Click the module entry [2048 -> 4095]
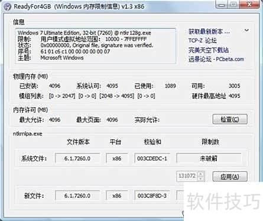 pyautogui.click(x=116, y=96)
